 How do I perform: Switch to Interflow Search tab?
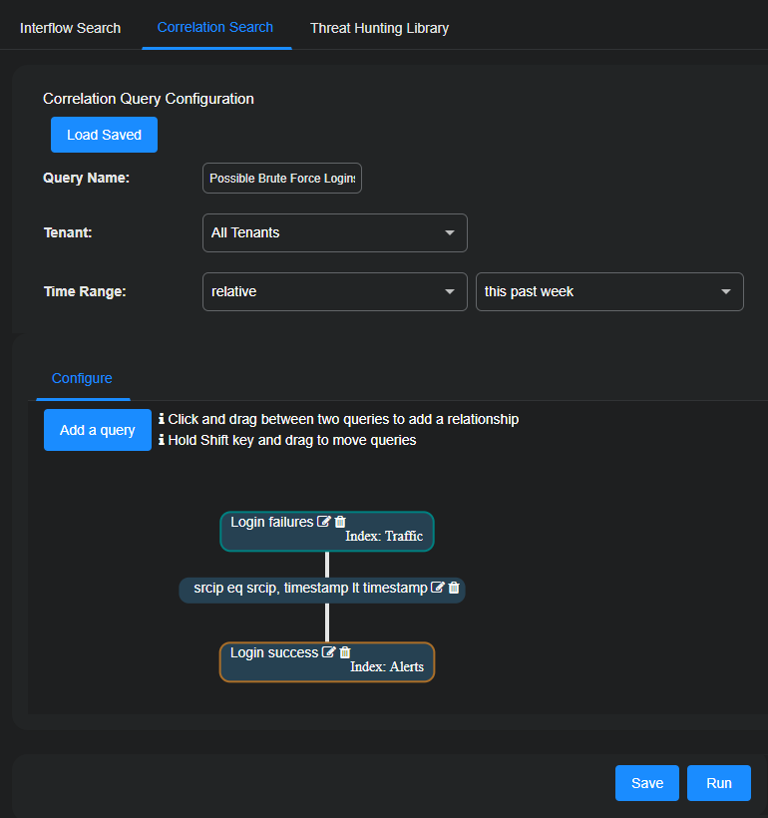[x=70, y=28]
